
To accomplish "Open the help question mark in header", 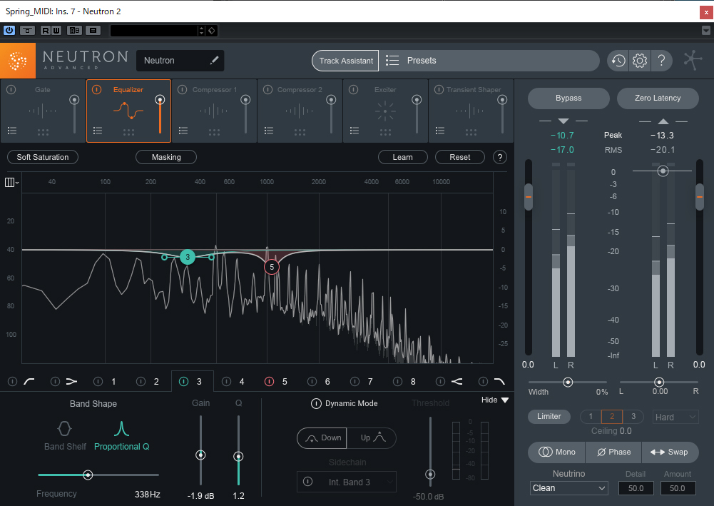I will [x=662, y=61].
